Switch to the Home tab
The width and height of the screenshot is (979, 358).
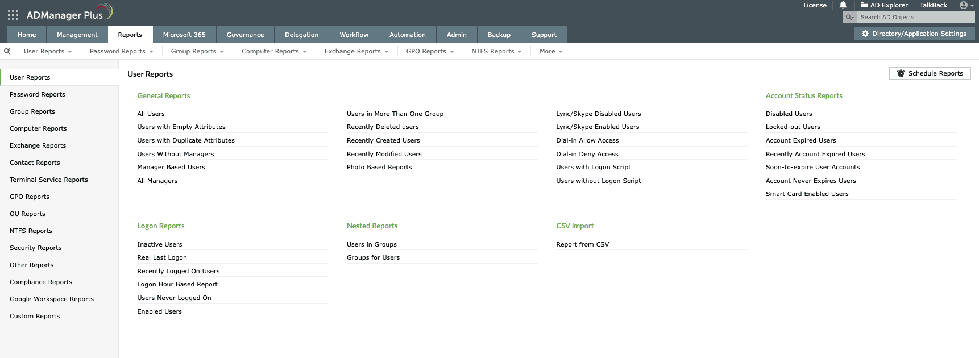pos(27,35)
